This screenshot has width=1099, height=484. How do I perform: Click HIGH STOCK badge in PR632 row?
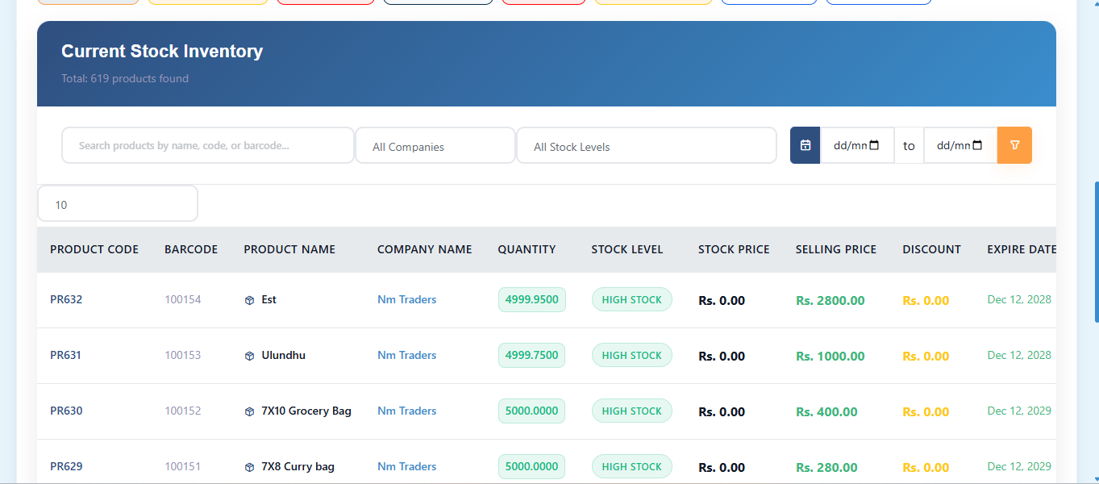(632, 299)
